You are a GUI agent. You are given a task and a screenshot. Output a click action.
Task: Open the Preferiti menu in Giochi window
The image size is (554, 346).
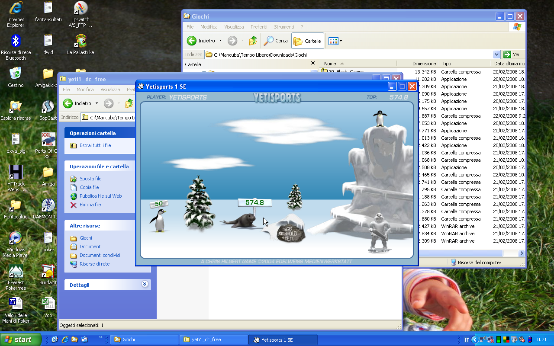coord(259,27)
